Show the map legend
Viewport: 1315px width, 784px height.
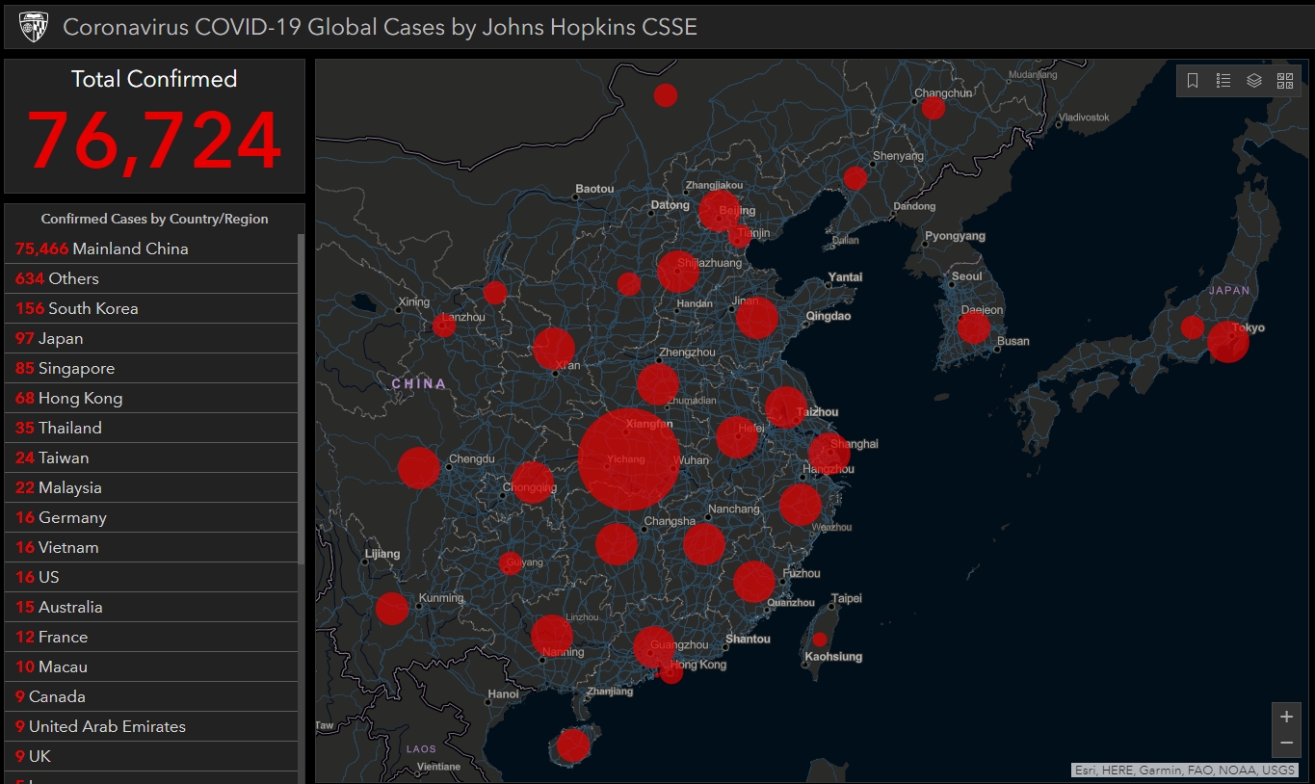pyautogui.click(x=1223, y=81)
